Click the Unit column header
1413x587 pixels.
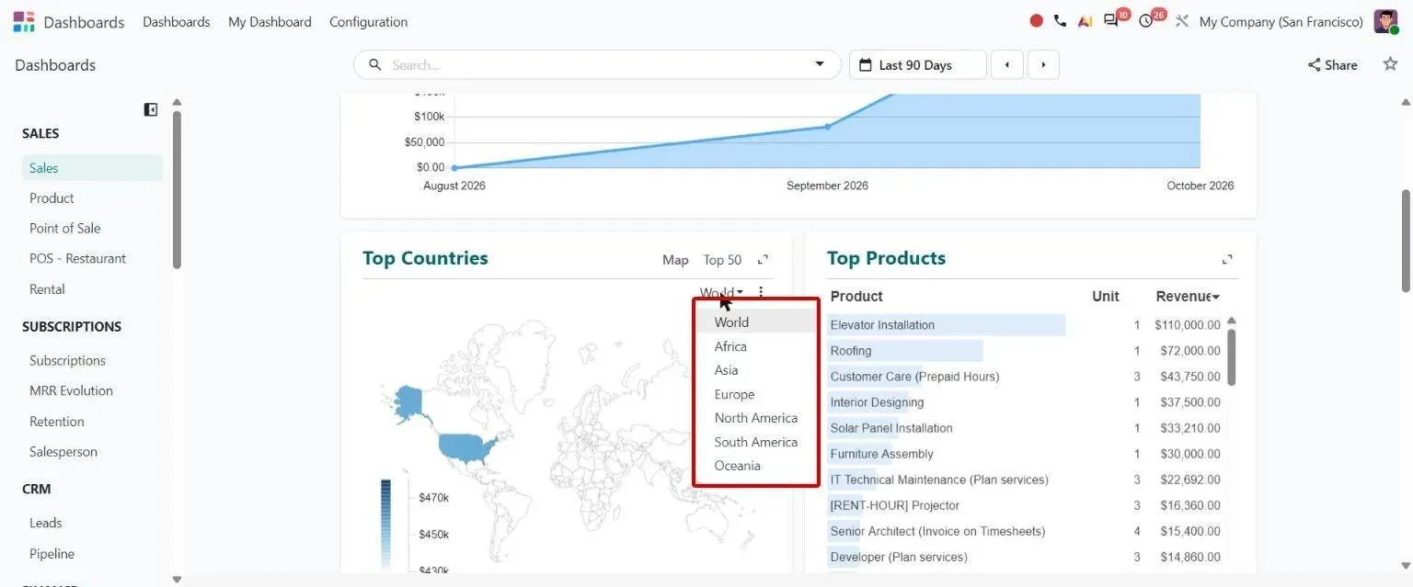click(1106, 296)
